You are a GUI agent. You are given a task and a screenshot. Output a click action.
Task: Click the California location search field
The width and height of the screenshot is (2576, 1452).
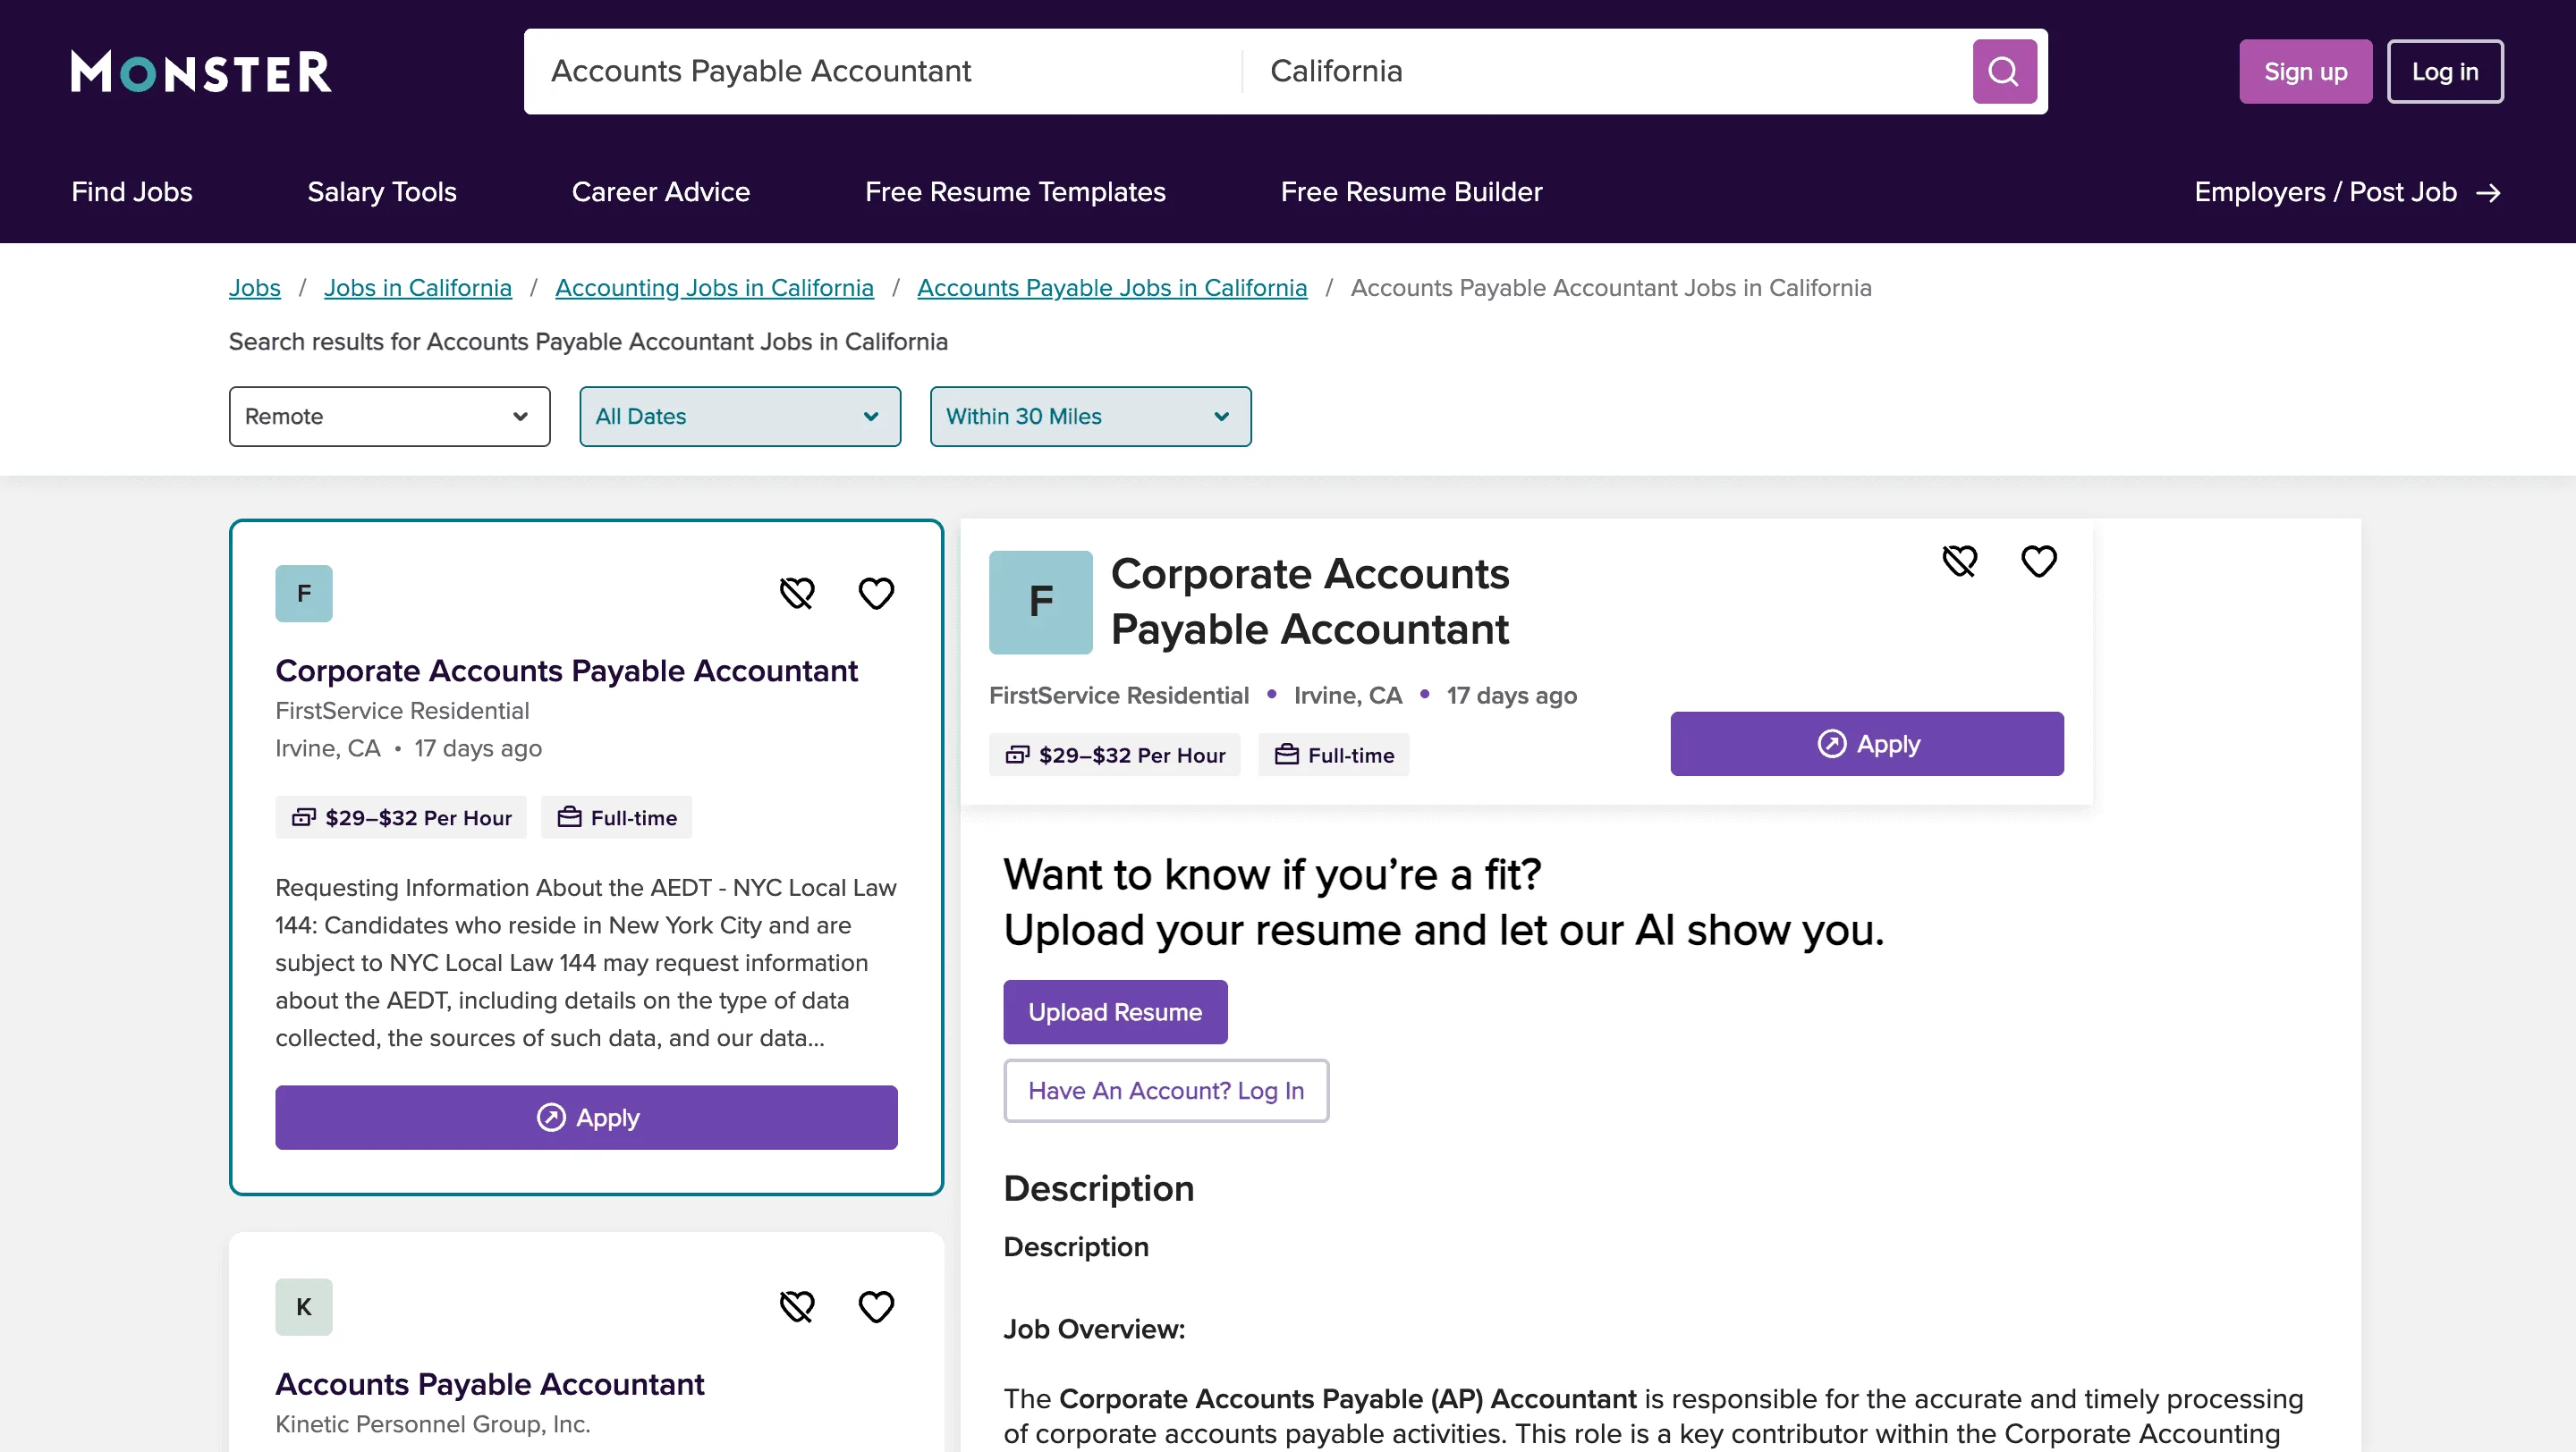(x=1600, y=71)
